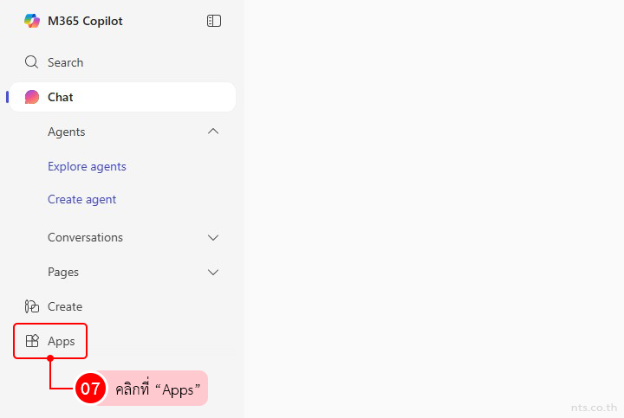Click the Create pencil icon
The height and width of the screenshot is (418, 624).
click(x=32, y=306)
